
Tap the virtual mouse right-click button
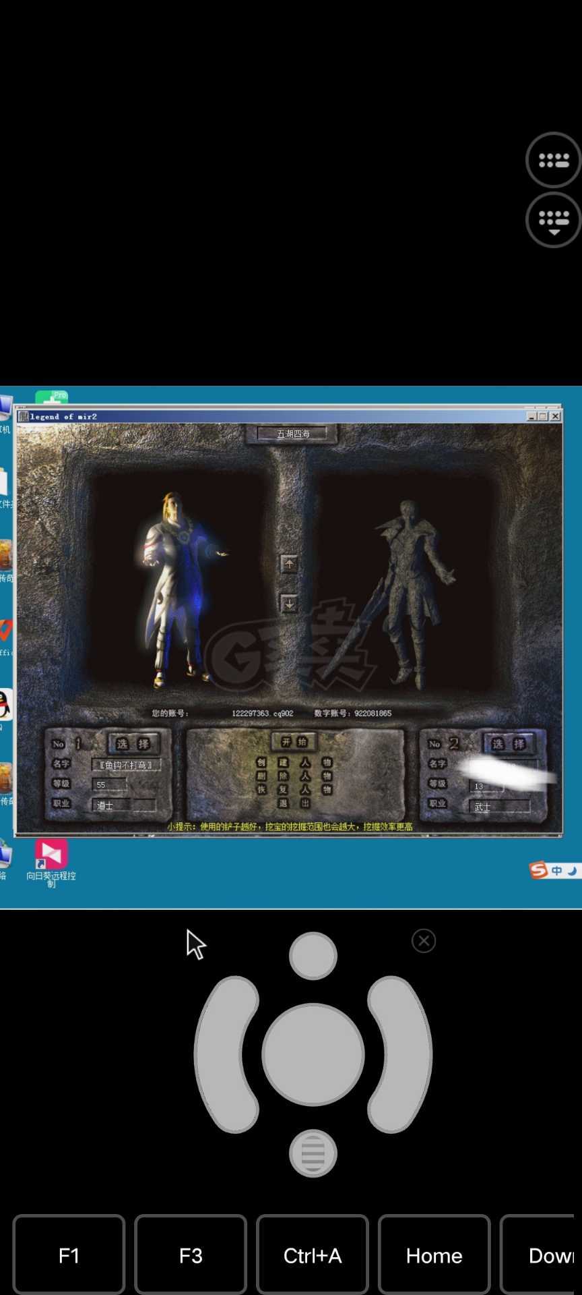tap(400, 1054)
